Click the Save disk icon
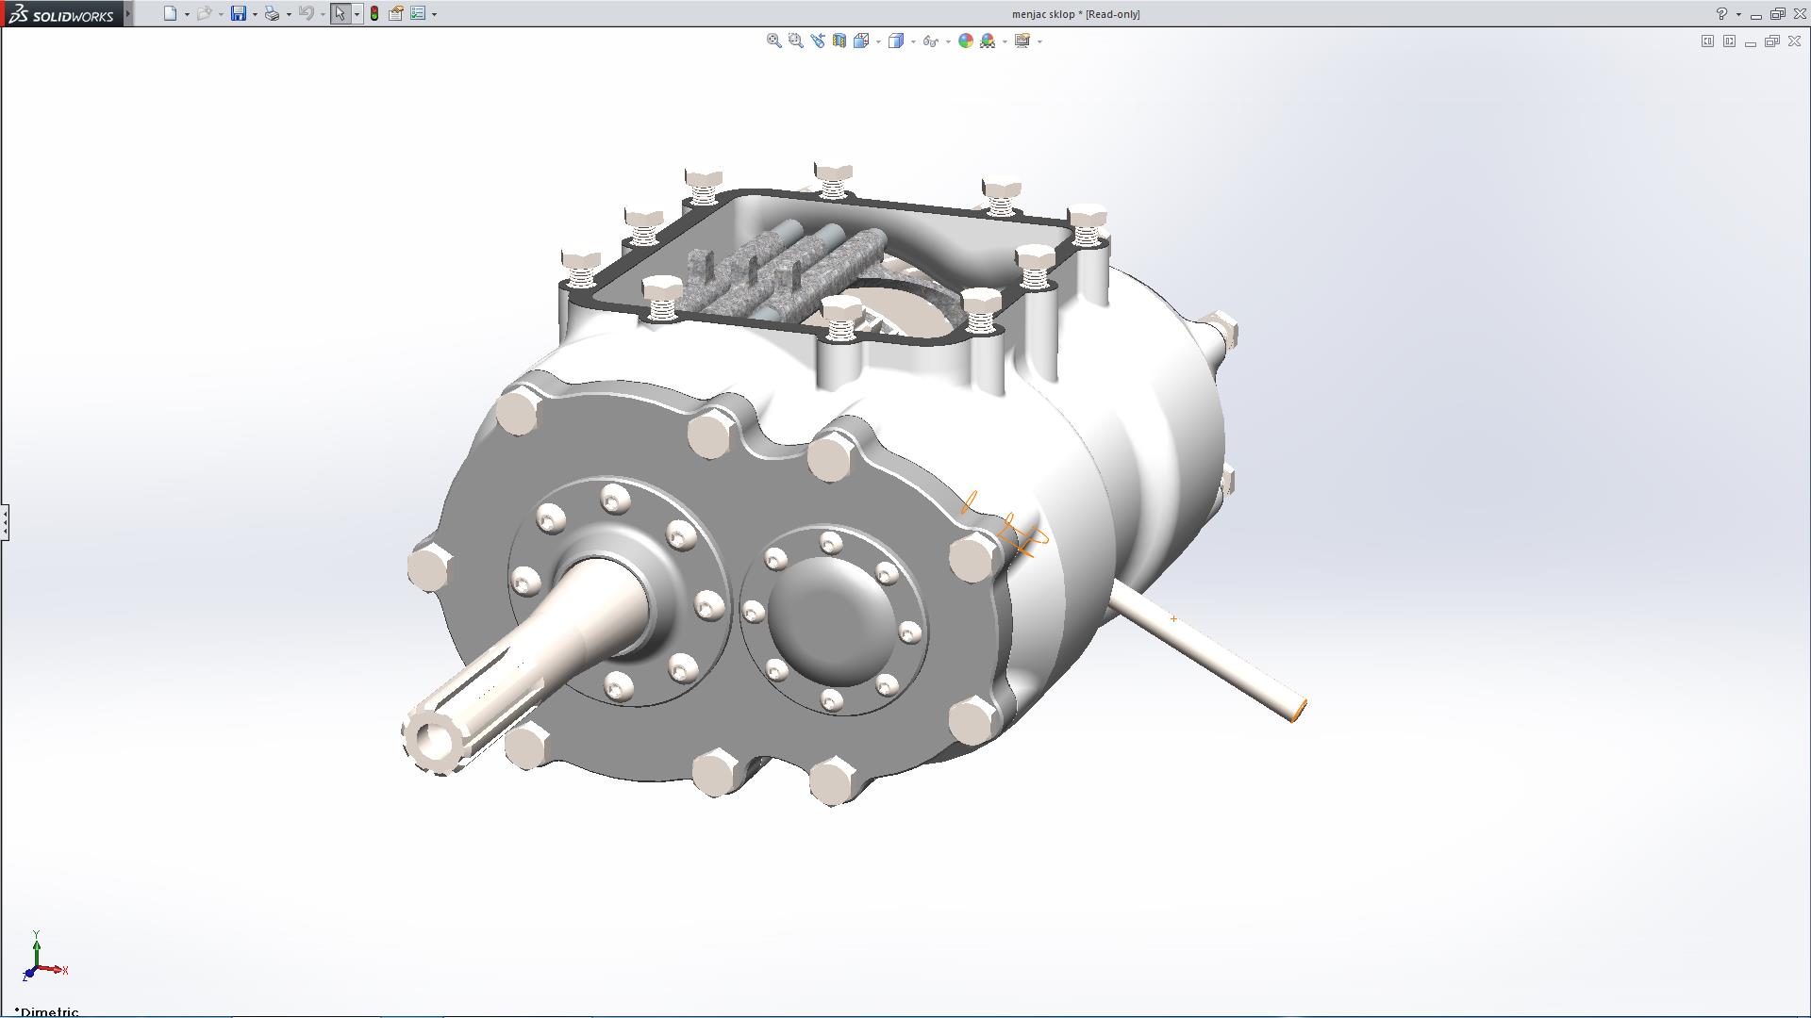Viewport: 1811px width, 1018px height. [239, 14]
